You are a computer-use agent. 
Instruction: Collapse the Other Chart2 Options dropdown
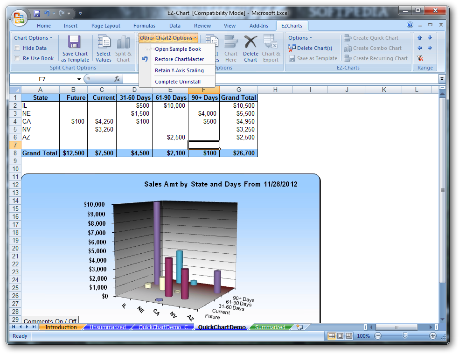click(168, 38)
